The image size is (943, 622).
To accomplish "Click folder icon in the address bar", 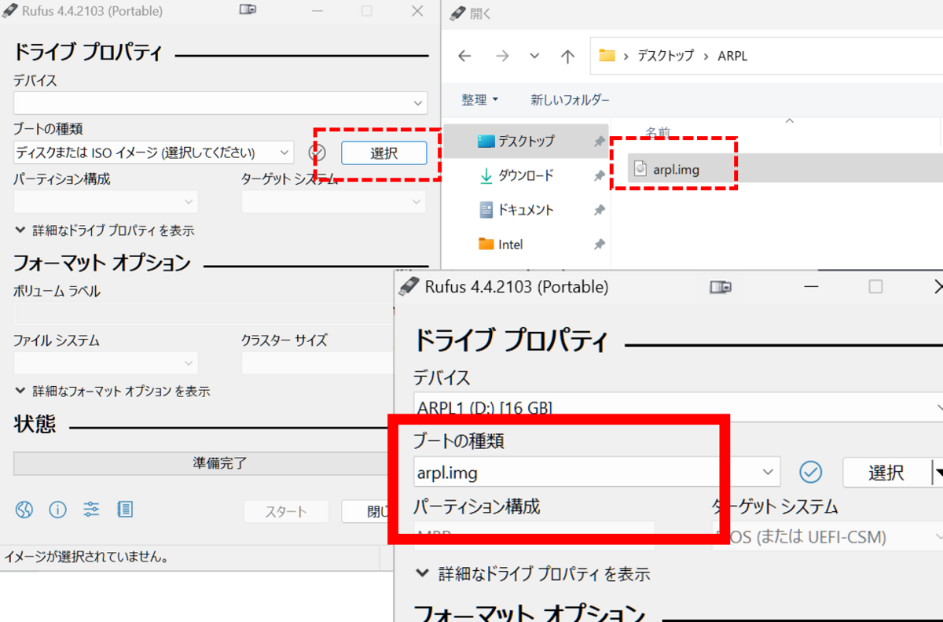I will pyautogui.click(x=607, y=55).
